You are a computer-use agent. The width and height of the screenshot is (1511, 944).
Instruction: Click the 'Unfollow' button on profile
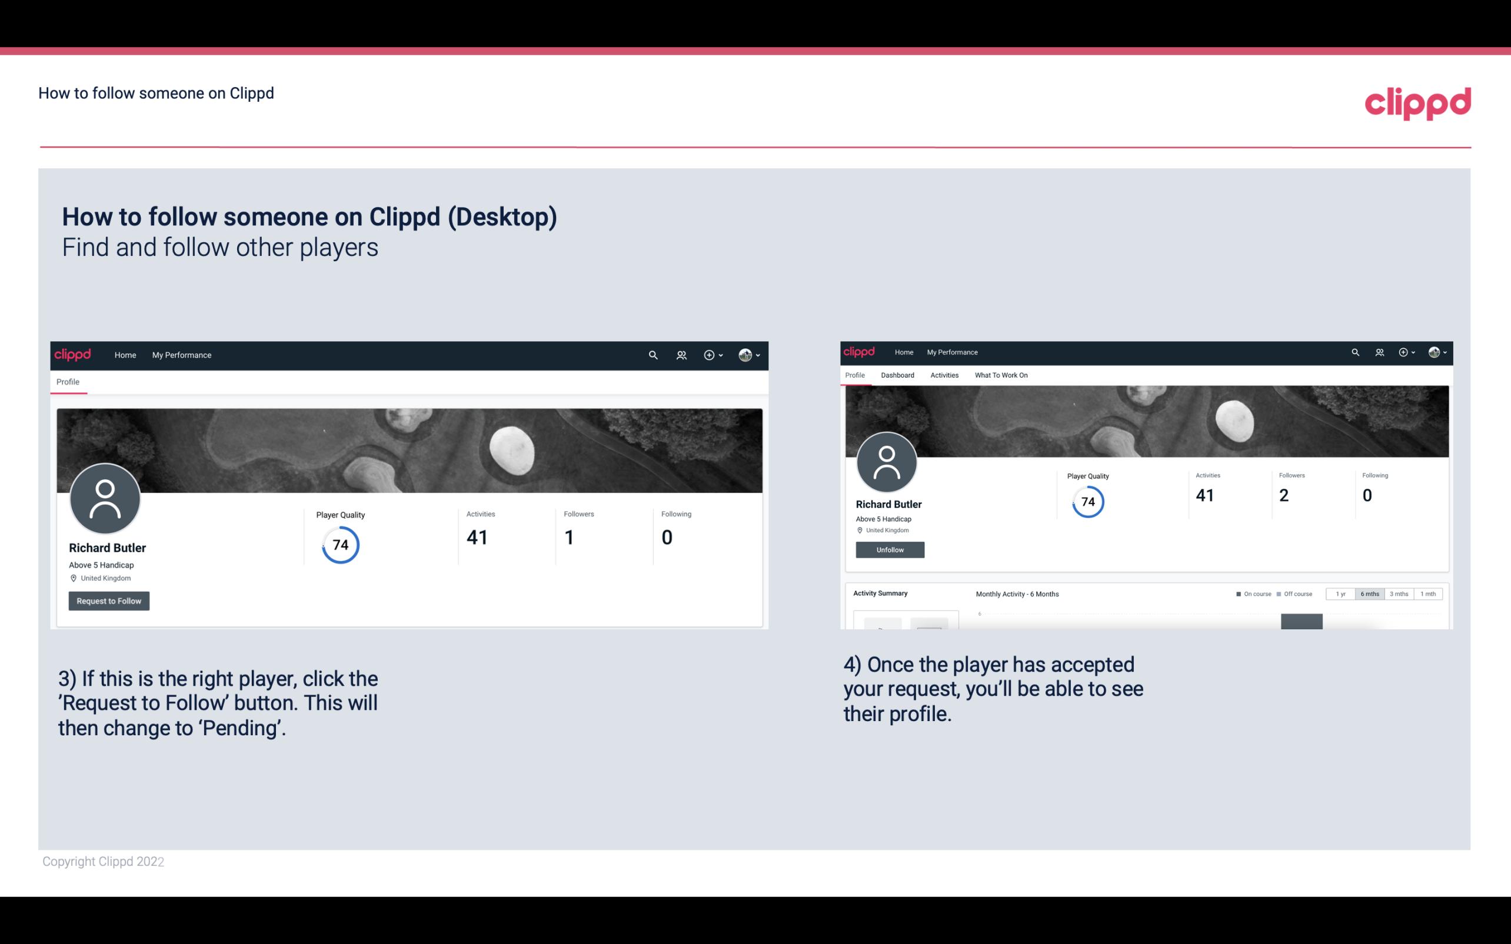[x=888, y=549]
